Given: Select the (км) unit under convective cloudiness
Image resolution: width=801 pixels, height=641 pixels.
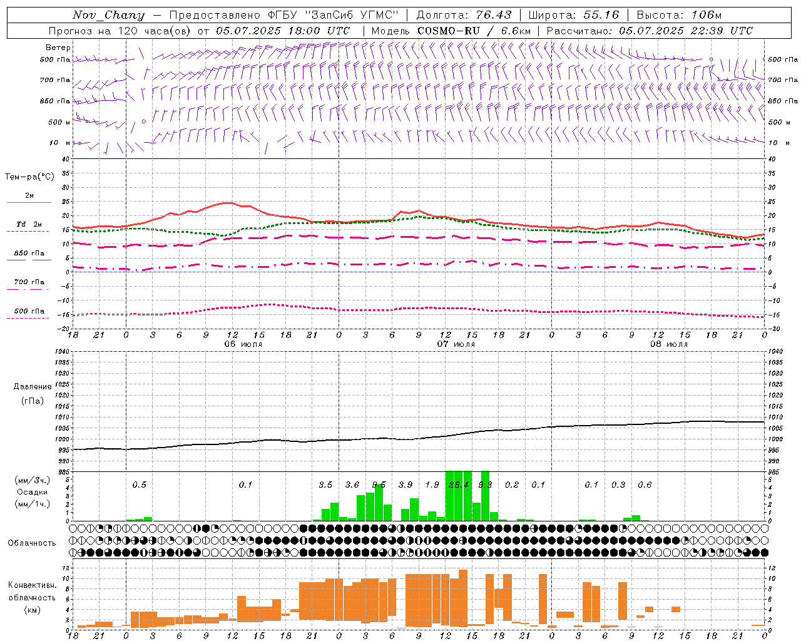Looking at the screenshot, I should tap(33, 610).
